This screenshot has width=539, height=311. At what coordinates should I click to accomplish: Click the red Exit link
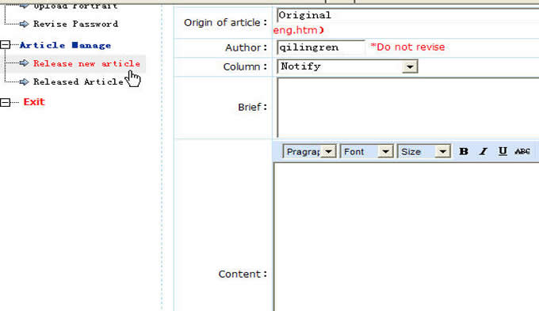click(34, 102)
